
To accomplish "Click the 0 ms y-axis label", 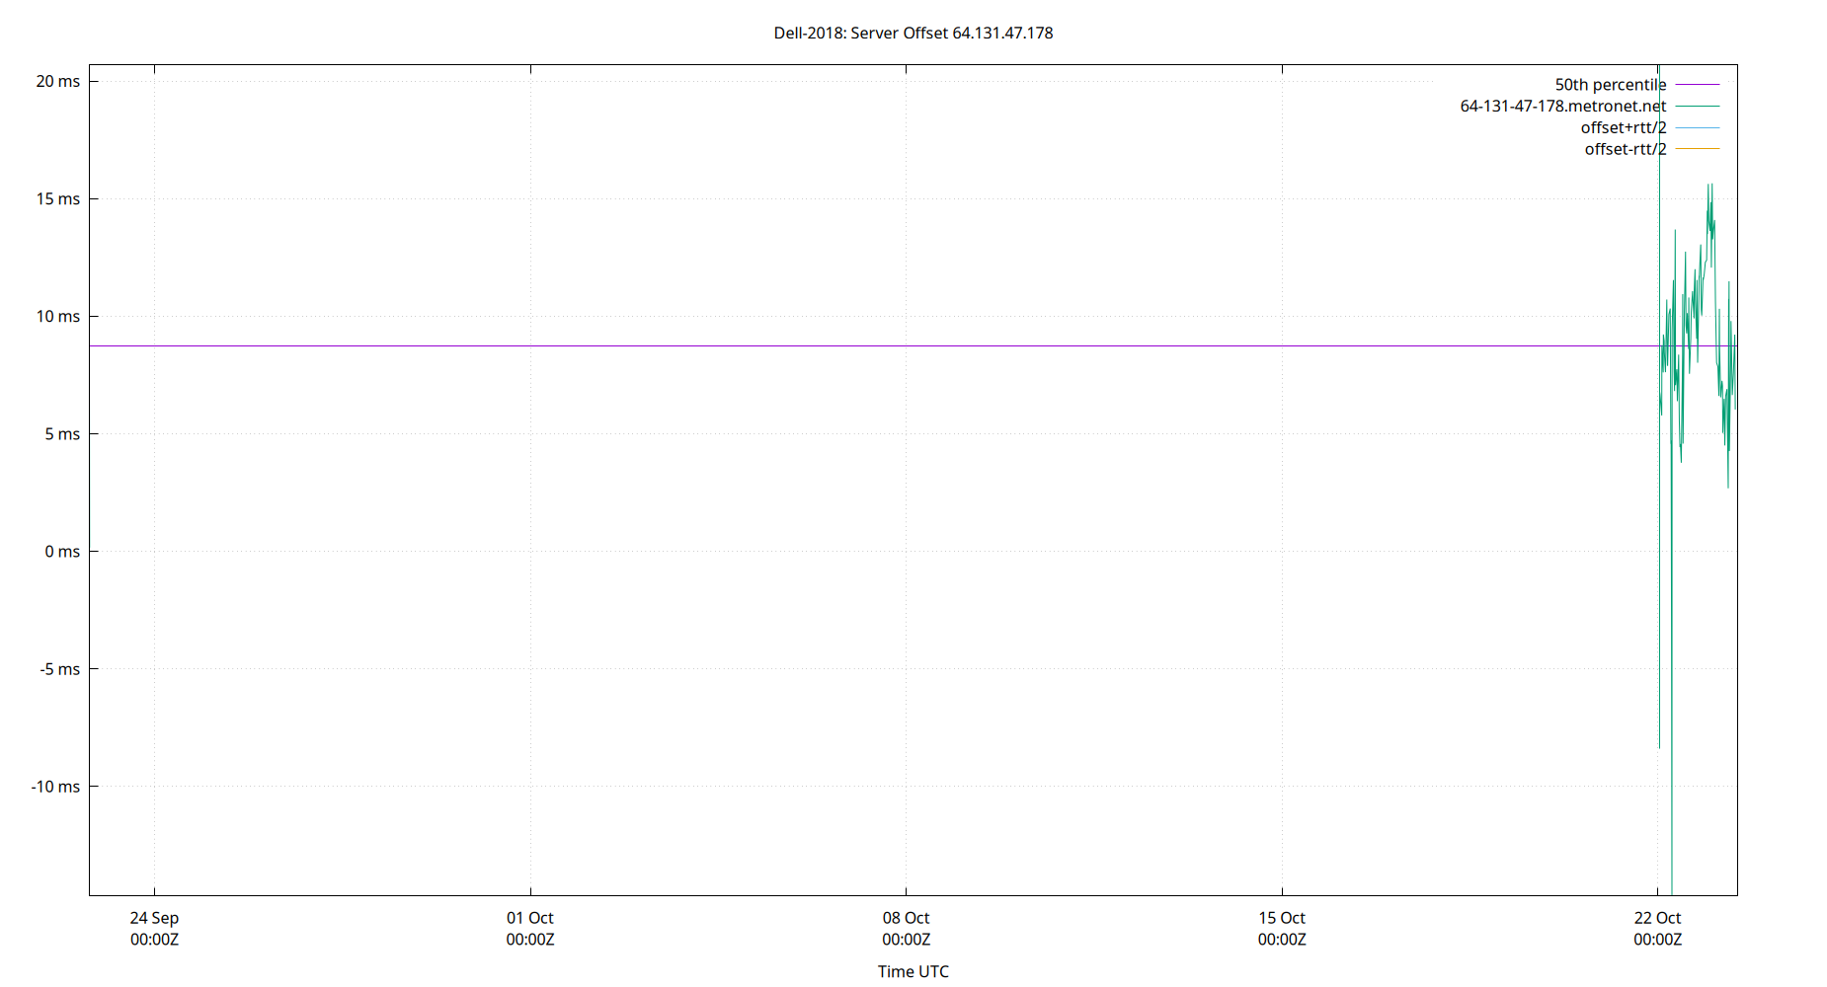I will click(x=62, y=551).
